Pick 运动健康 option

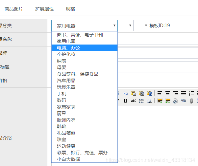(85, 146)
